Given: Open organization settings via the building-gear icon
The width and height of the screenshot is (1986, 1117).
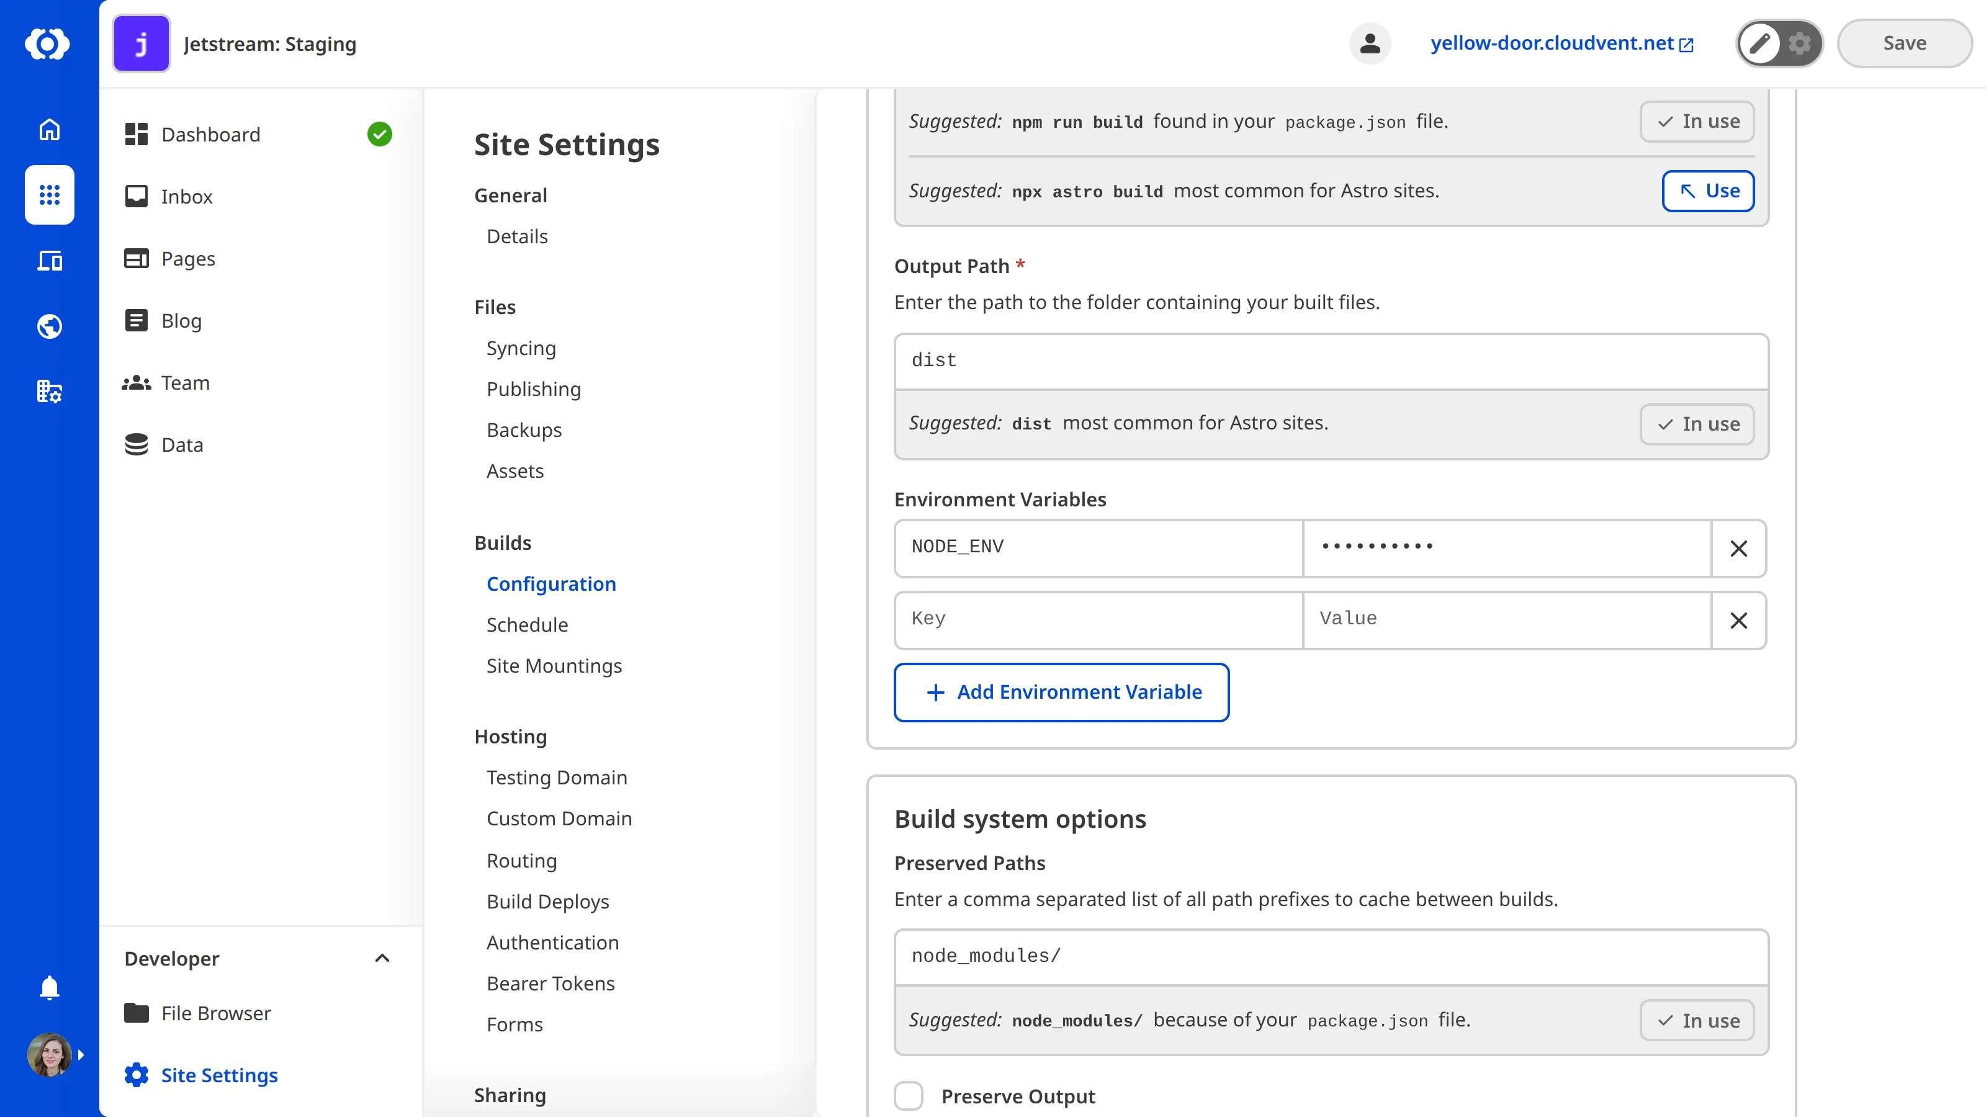Looking at the screenshot, I should (48, 391).
